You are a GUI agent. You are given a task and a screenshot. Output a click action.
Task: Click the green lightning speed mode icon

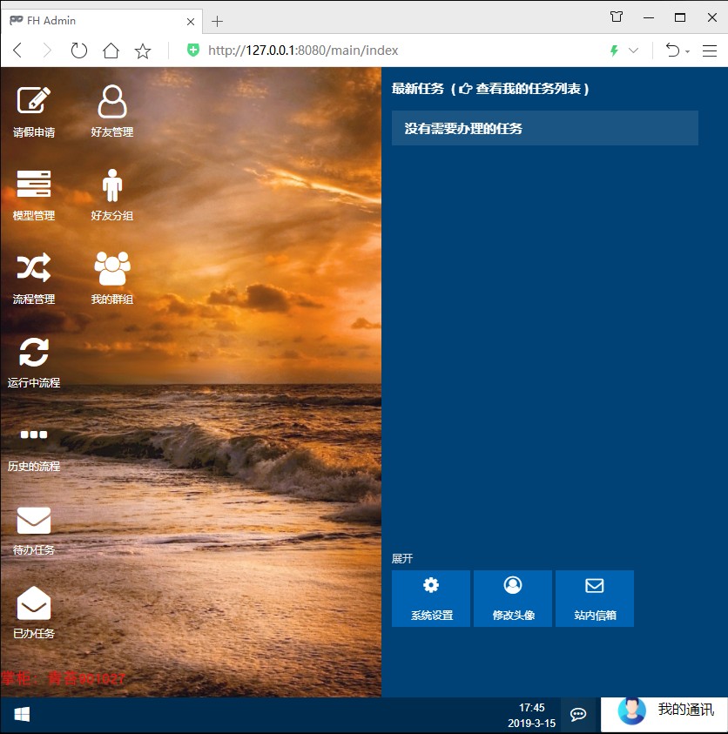(614, 51)
